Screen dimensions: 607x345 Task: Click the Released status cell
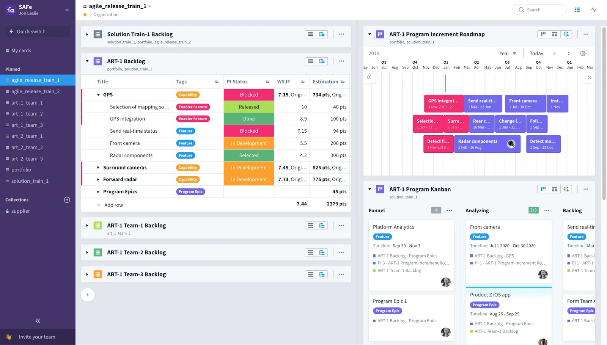pyautogui.click(x=249, y=107)
